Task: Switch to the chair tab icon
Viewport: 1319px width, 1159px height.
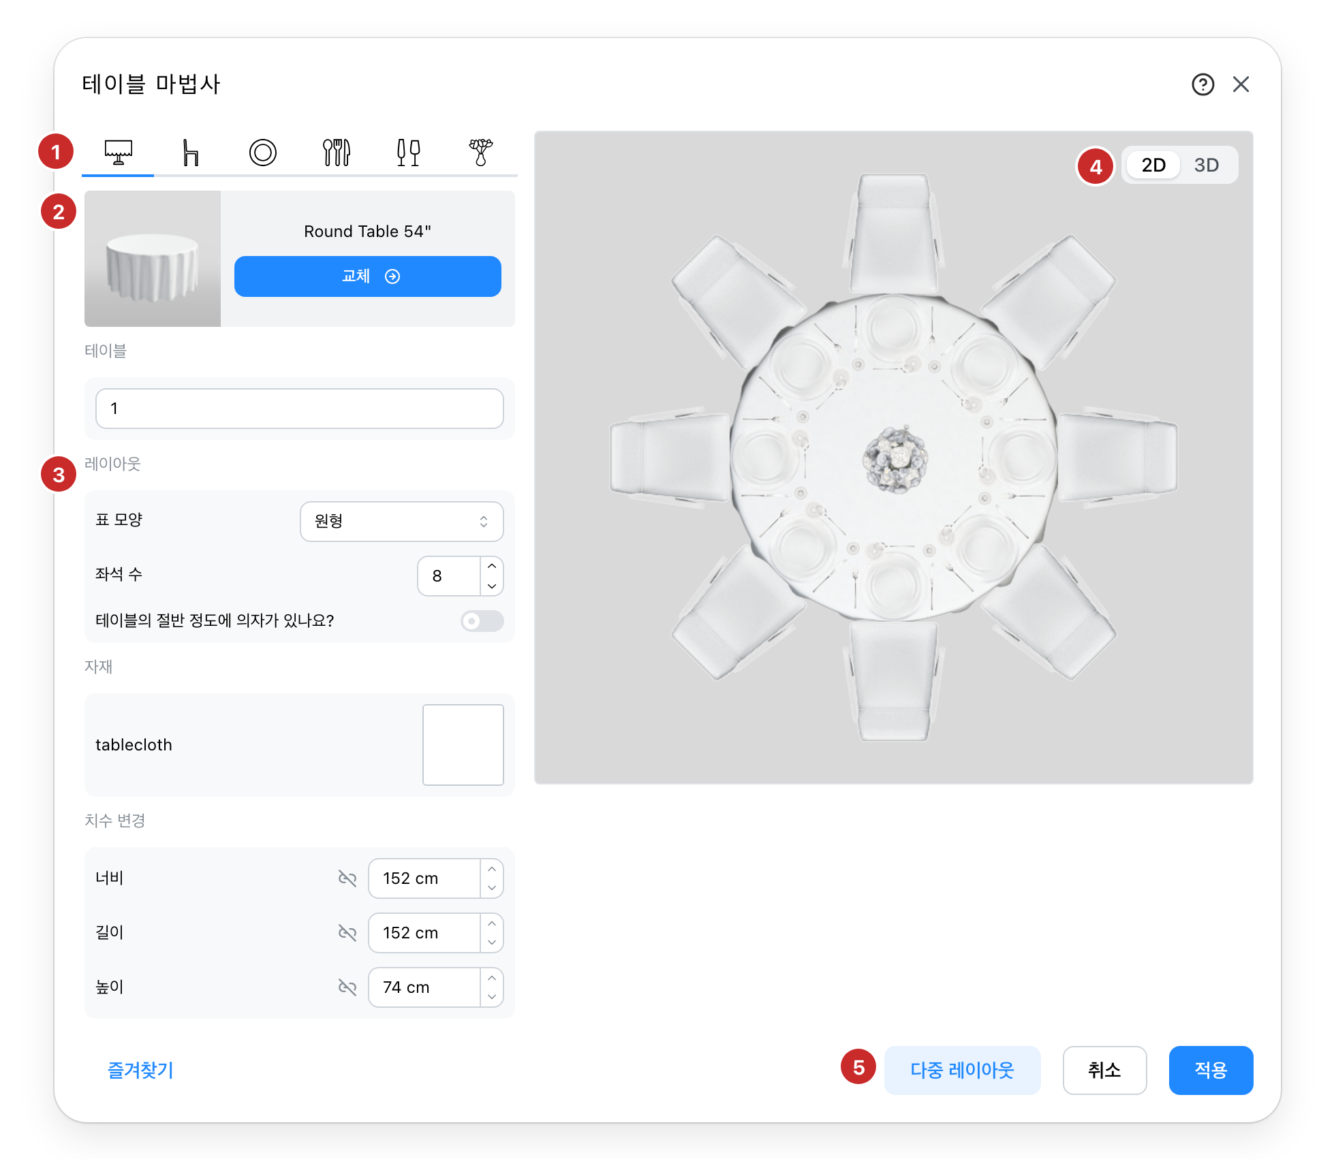Action: coord(191,152)
